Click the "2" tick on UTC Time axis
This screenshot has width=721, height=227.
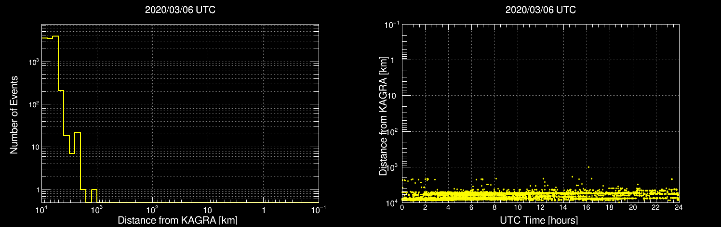[425, 208]
